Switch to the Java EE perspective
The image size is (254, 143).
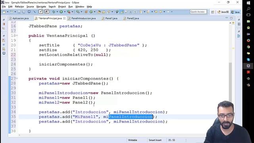tap(223, 12)
